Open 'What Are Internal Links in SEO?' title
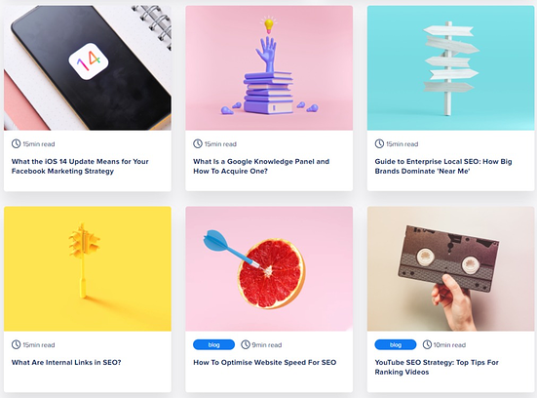537x398 pixels. 66,362
